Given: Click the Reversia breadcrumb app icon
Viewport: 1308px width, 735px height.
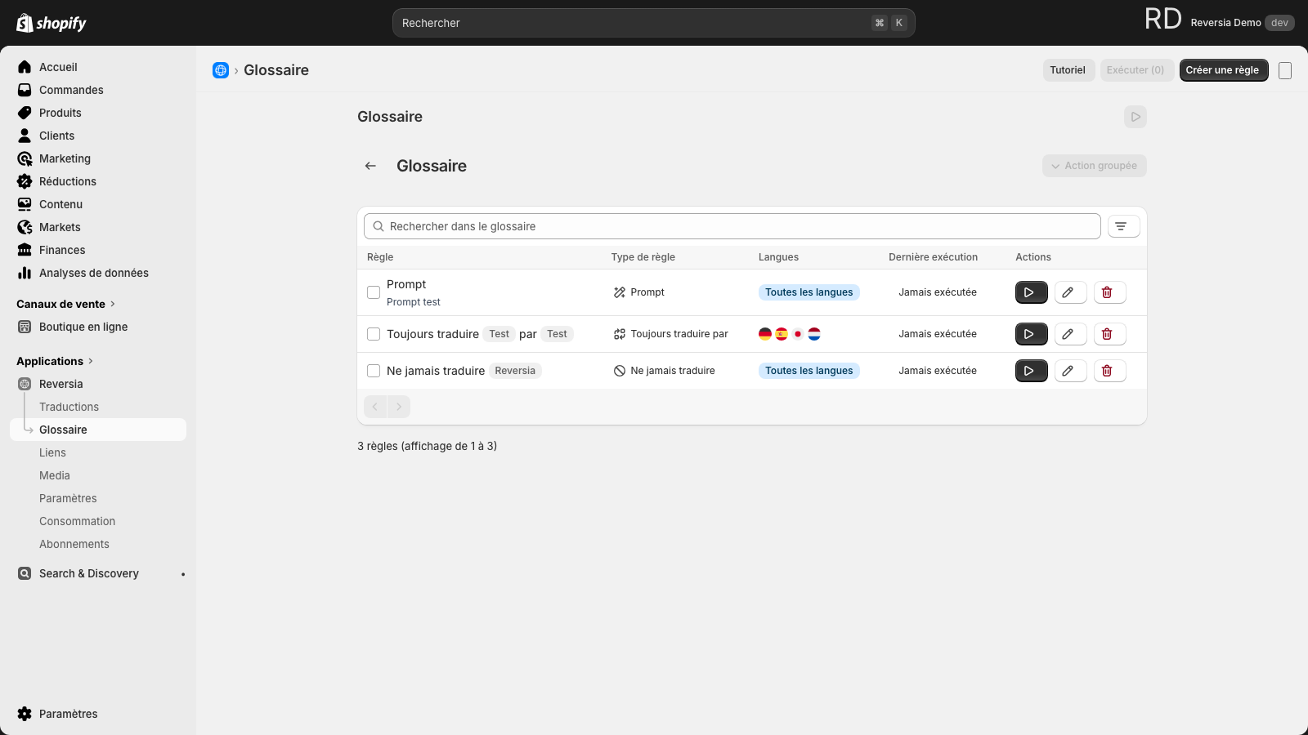Looking at the screenshot, I should (x=221, y=70).
